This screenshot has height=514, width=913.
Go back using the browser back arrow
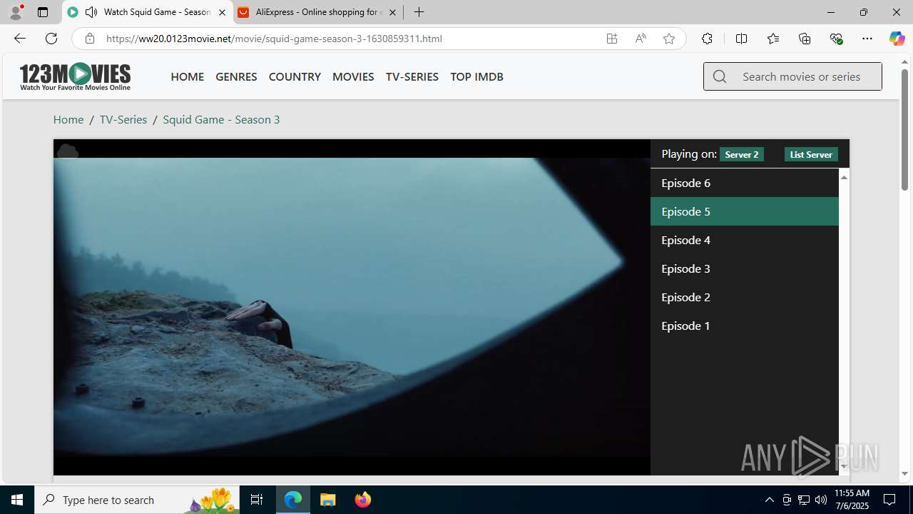pyautogui.click(x=19, y=39)
